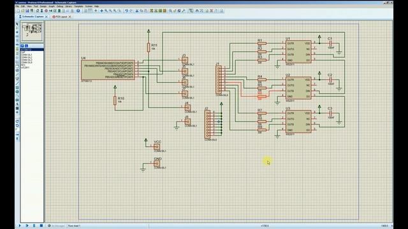Select the VCC connector on schematic
Image resolution: width=408 pixels, height=229 pixels.
pos(157,147)
